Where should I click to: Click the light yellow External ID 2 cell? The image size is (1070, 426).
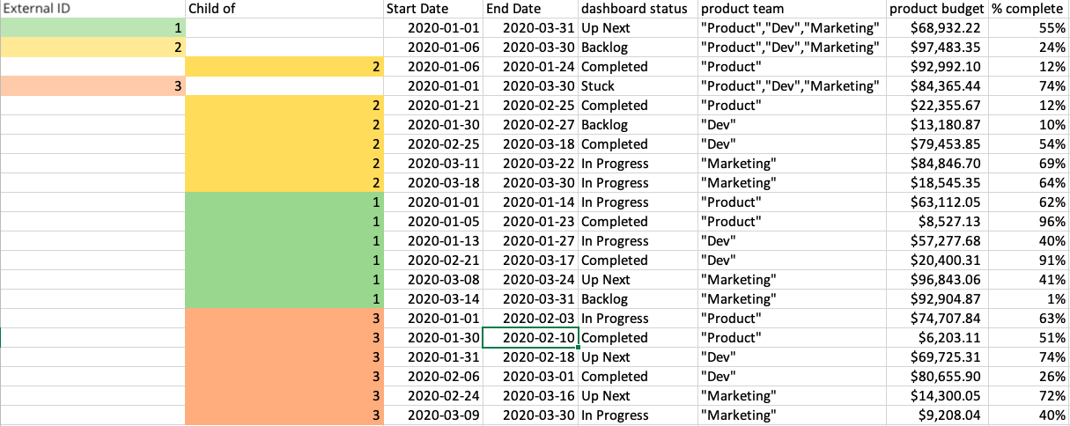coord(92,48)
